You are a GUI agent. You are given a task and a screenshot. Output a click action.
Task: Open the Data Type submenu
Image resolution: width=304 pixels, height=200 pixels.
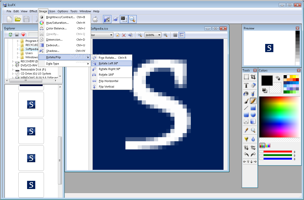click(x=65, y=64)
